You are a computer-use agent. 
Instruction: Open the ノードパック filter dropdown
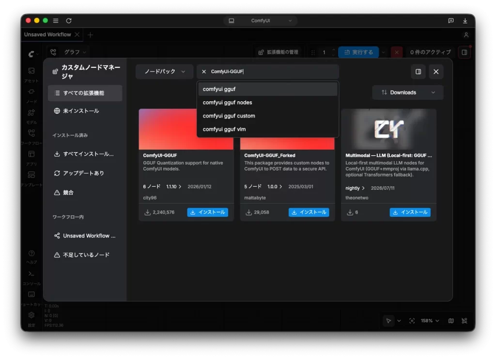[165, 72]
